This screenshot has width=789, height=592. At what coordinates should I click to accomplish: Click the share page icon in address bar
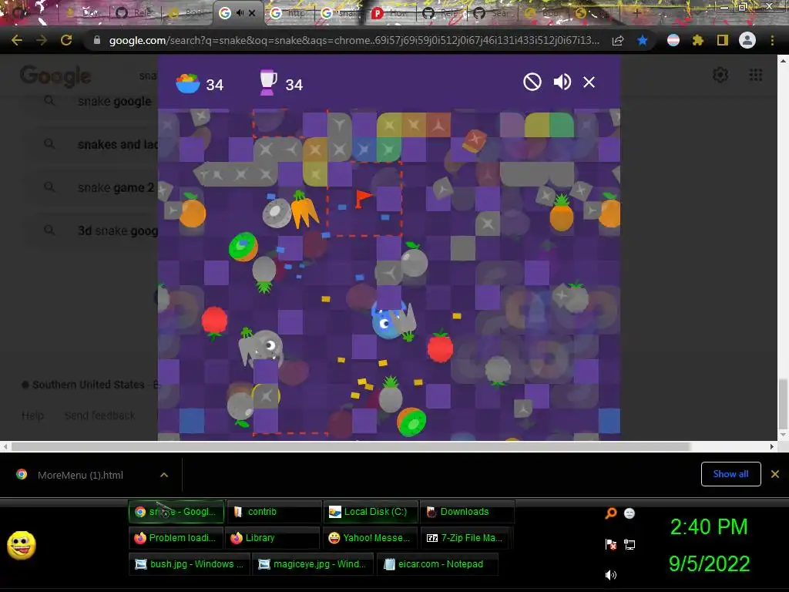point(618,41)
